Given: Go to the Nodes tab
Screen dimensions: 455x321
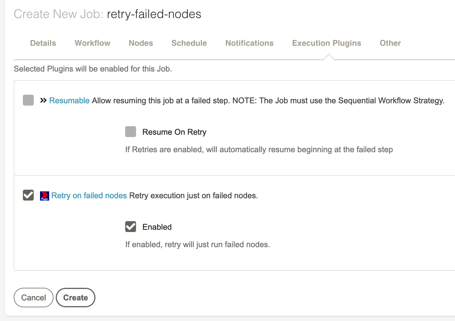Looking at the screenshot, I should point(141,43).
